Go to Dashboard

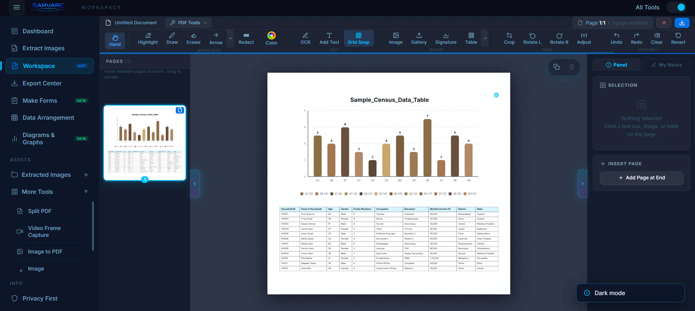pos(50,31)
